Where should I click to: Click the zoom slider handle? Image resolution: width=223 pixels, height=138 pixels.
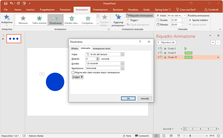click(x=190, y=136)
